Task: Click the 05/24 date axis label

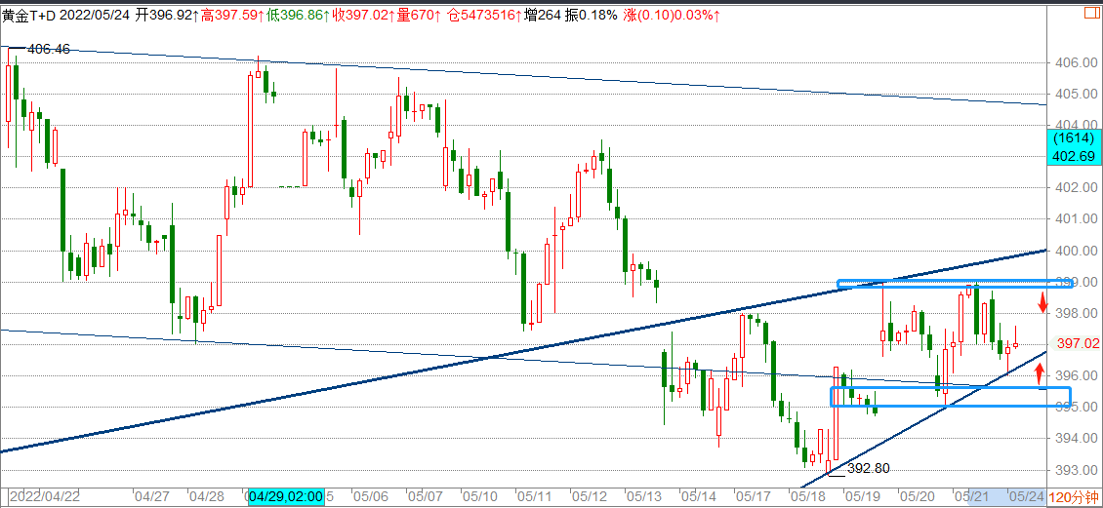Action: click(1028, 496)
